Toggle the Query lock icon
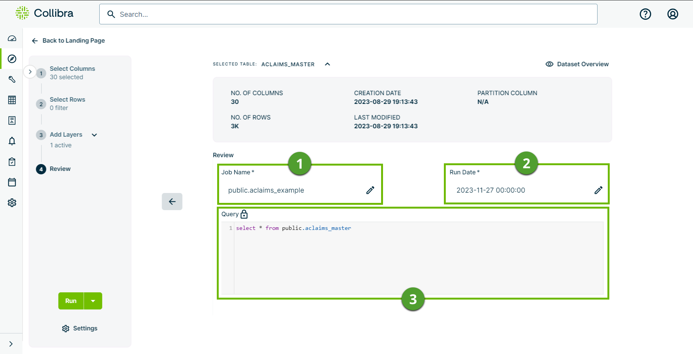This screenshot has height=354, width=693. coord(244,214)
